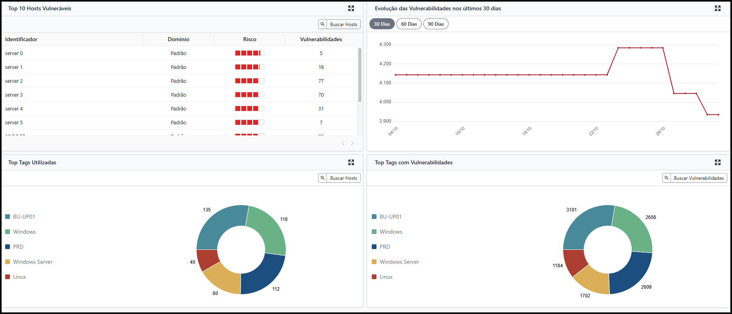The width and height of the screenshot is (732, 314).
Task: Click the search icon in Top 10 Hosts
Action: 323,24
